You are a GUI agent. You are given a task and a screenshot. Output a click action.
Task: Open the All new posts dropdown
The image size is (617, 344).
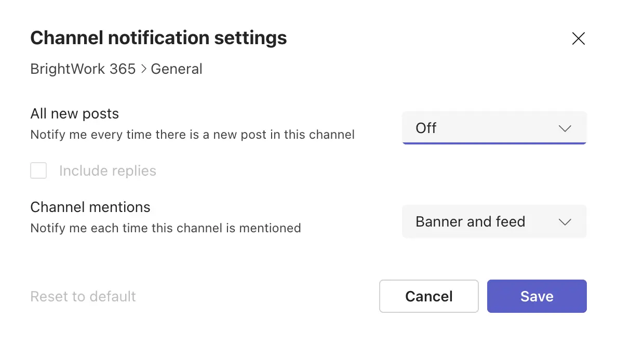[494, 128]
